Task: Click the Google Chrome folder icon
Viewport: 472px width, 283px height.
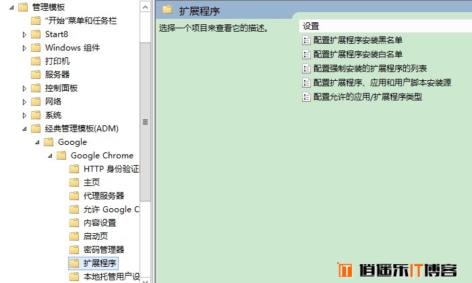Action: [61, 156]
